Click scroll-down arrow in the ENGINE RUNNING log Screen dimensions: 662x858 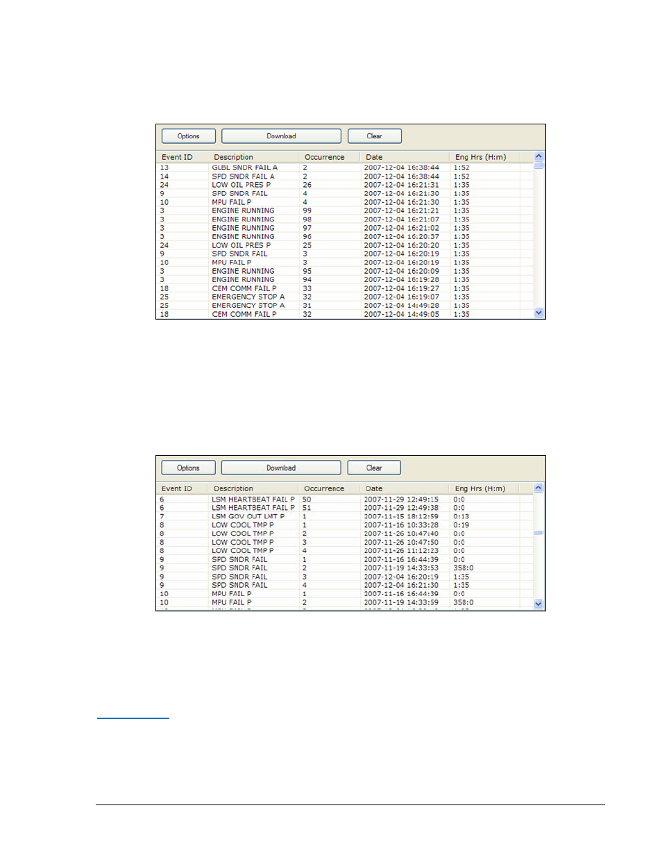538,313
